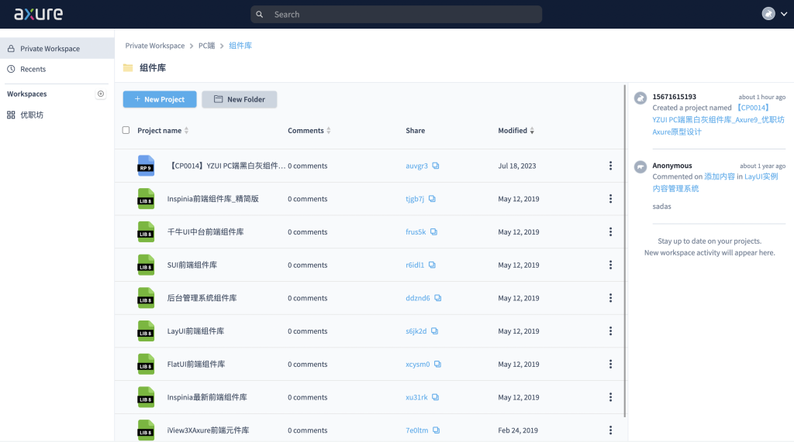Click the Search input field
This screenshot has width=794, height=442.
click(395, 14)
